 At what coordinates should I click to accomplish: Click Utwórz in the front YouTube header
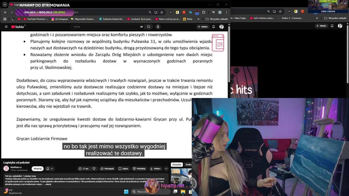[203, 26]
